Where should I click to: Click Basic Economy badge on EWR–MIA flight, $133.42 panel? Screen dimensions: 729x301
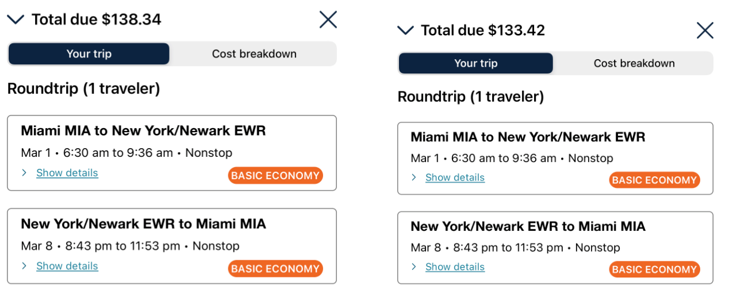pos(654,269)
